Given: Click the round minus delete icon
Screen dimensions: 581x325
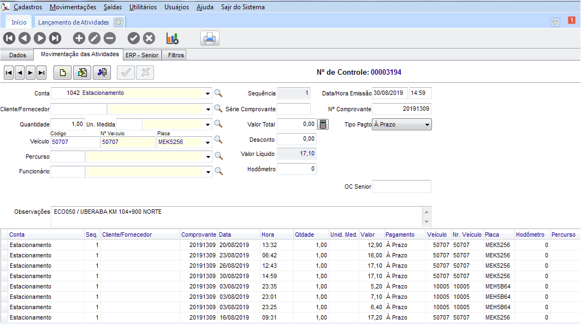Looking at the screenshot, I should [x=110, y=38].
